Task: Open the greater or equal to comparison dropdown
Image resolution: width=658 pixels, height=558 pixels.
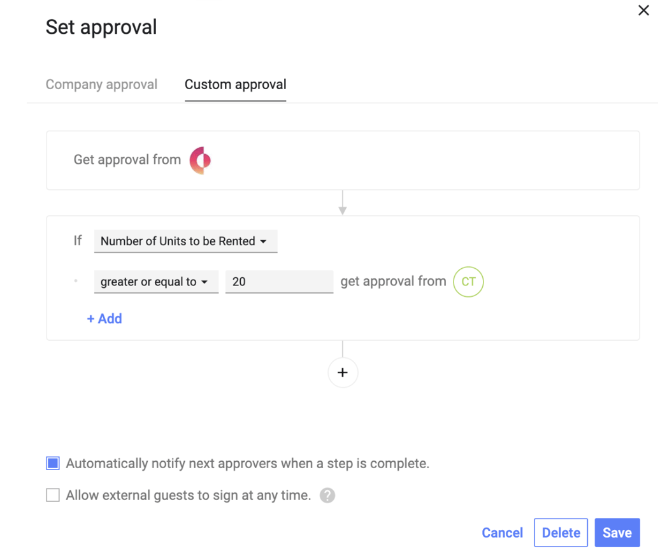Action: [x=156, y=281]
